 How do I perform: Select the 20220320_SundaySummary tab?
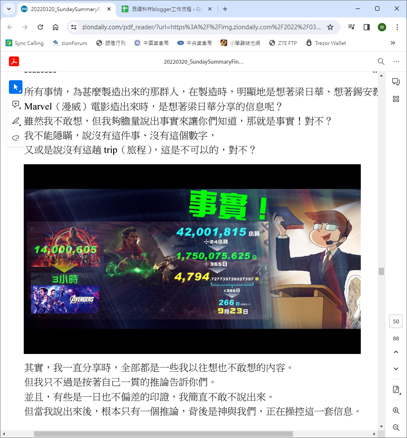(x=66, y=9)
